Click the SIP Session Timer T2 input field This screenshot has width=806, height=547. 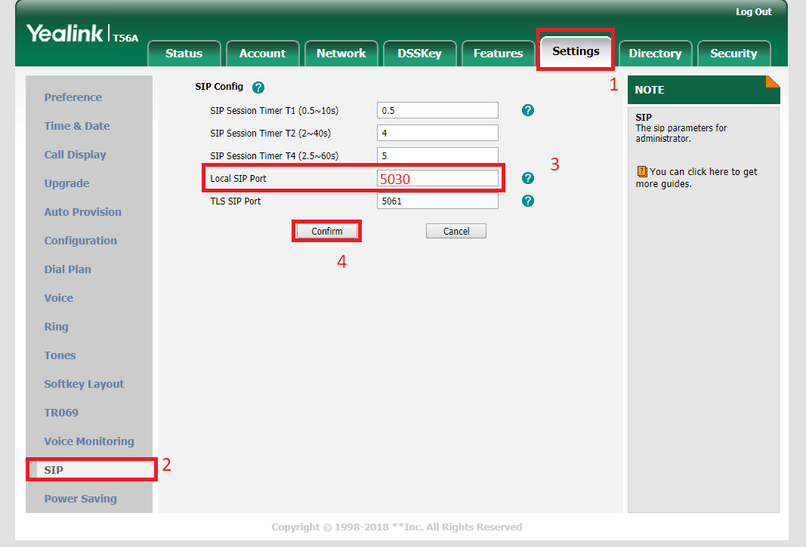coord(437,133)
